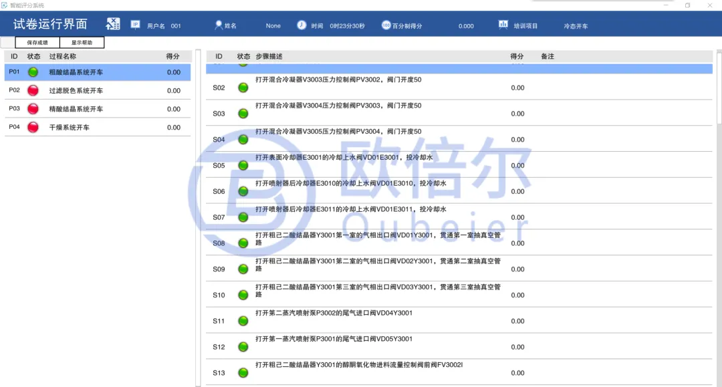Viewport: 722px width, 387px height.
Task: Click the clock icon beside 时间
Action: (x=301, y=25)
